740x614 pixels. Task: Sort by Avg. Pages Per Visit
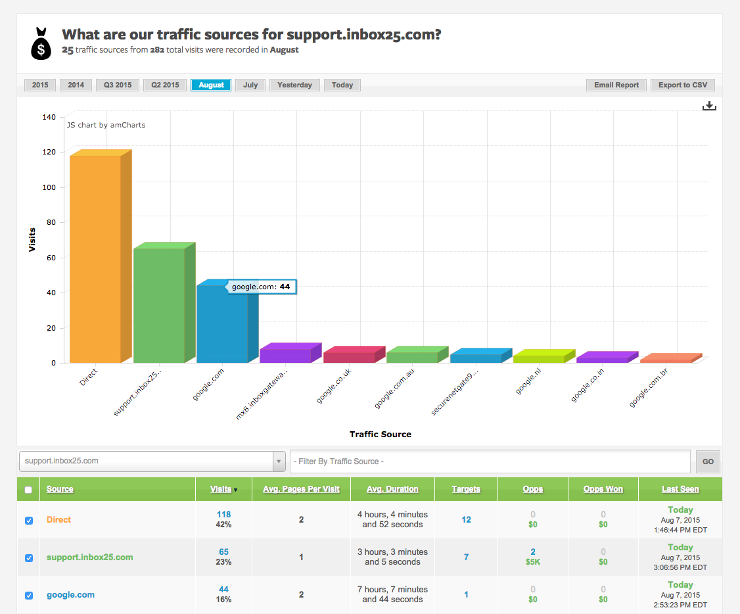pos(301,489)
